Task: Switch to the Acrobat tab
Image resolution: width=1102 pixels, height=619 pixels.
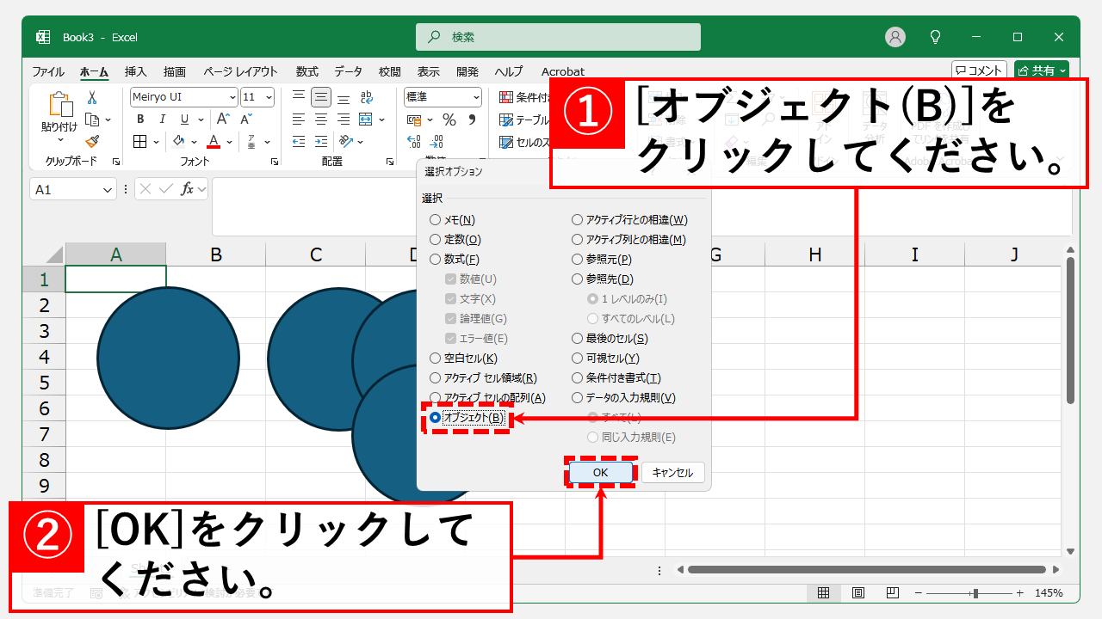Action: coord(563,71)
